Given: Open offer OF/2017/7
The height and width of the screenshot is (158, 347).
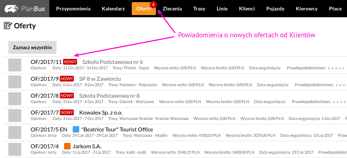Looking at the screenshot, I should 45,112.
